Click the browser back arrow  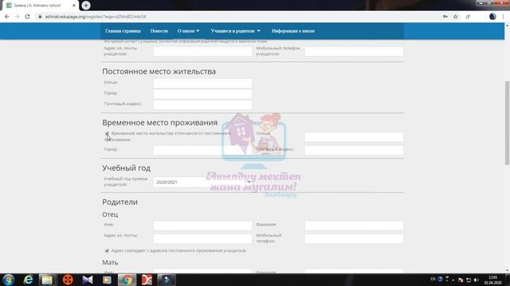pos(7,17)
